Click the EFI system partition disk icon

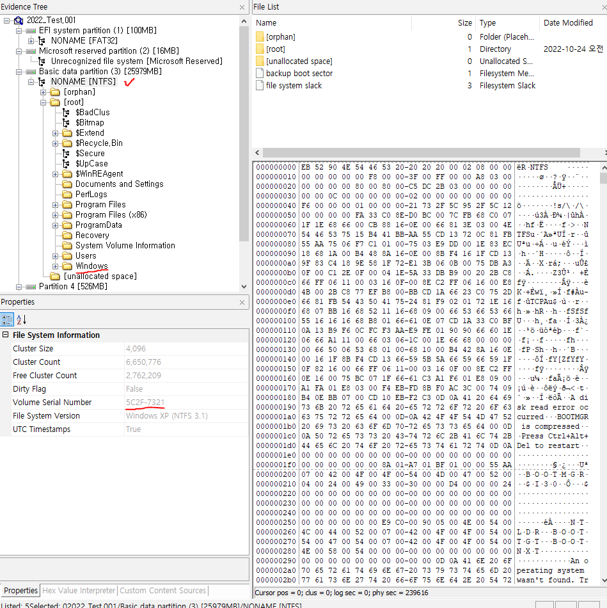[x=31, y=31]
